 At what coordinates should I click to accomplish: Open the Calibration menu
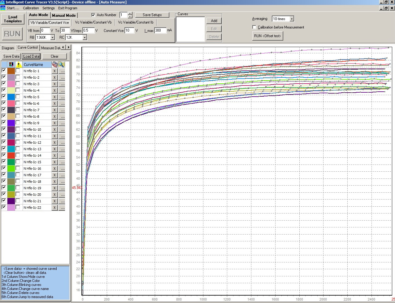tap(31, 8)
